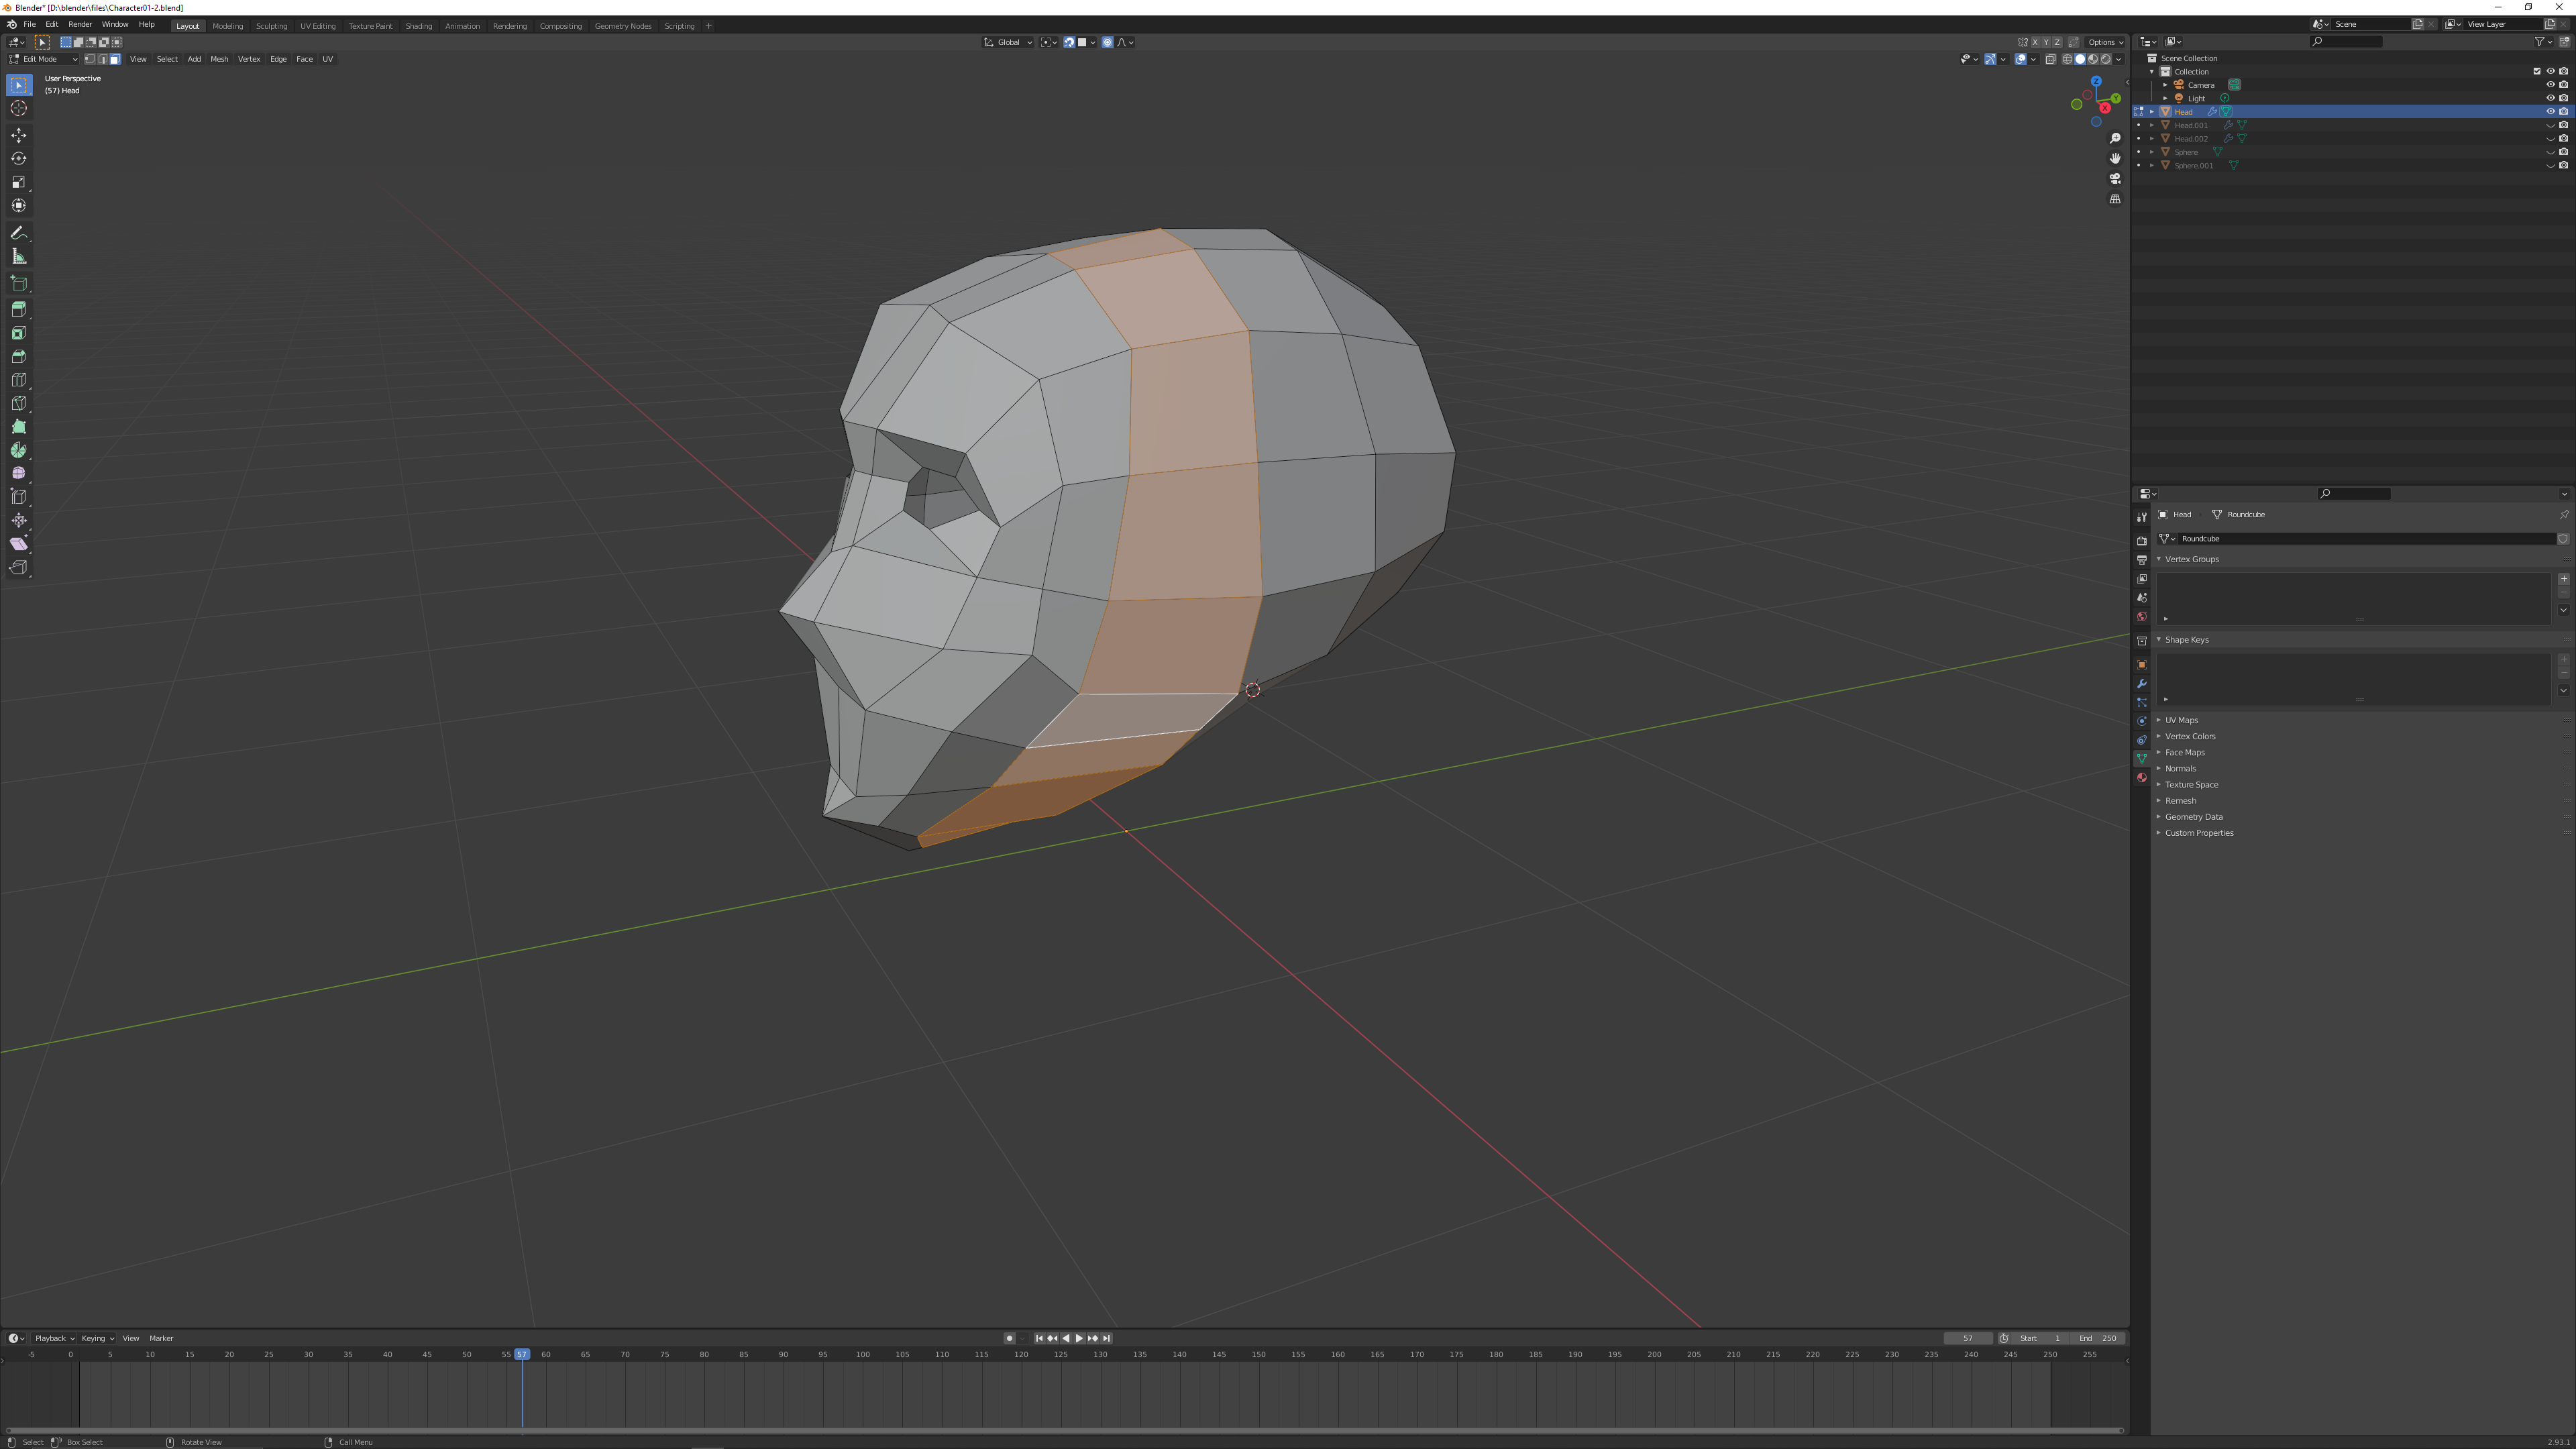Open the timeline Playback menu
Image resolution: width=2576 pixels, height=1449 pixels.
54,1338
